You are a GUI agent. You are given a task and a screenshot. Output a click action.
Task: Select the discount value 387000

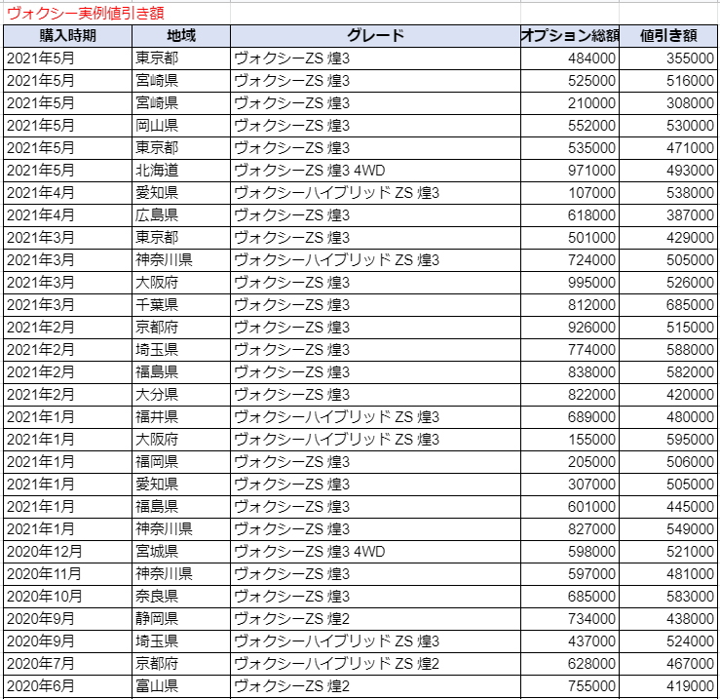(668, 215)
